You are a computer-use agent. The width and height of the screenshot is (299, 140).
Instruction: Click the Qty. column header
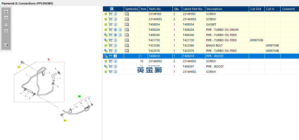click(177, 9)
